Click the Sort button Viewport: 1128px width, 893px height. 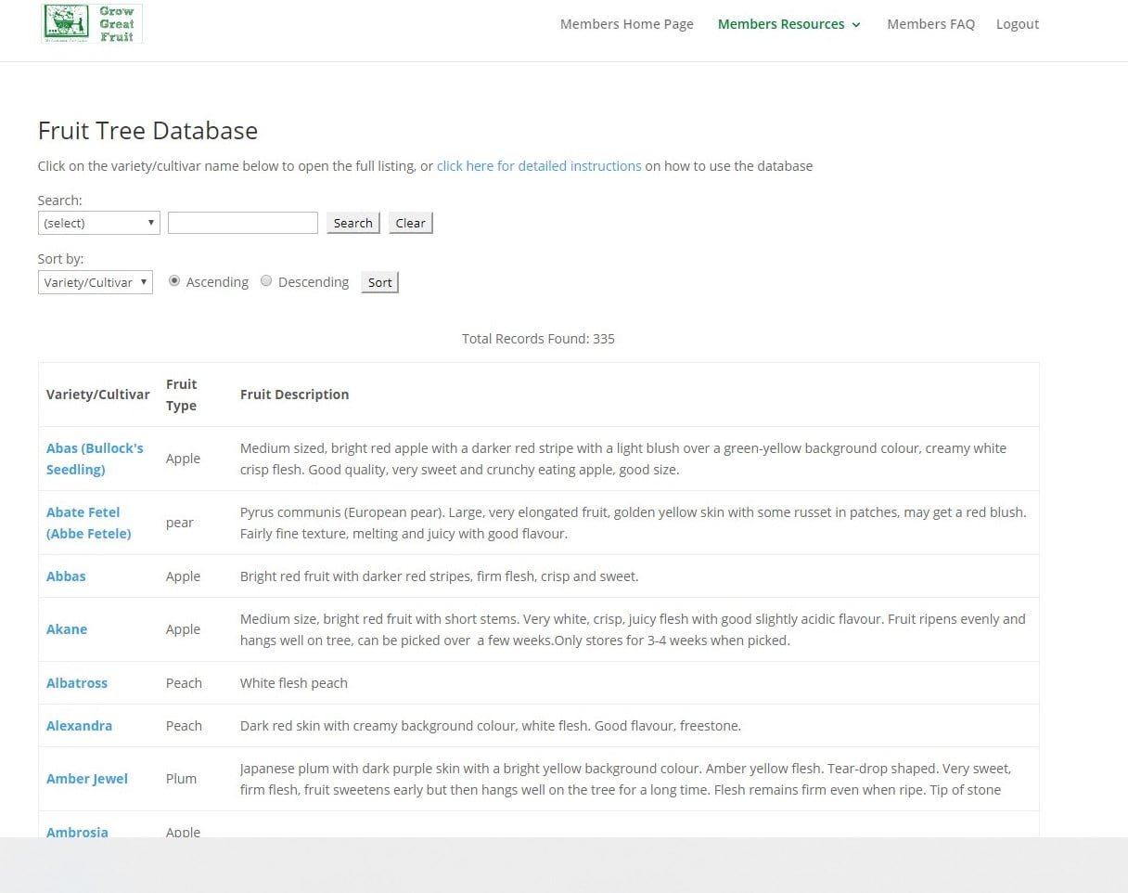click(379, 282)
